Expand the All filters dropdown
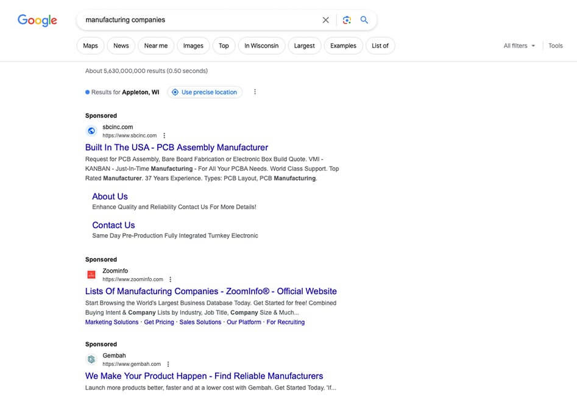 pyautogui.click(x=519, y=46)
